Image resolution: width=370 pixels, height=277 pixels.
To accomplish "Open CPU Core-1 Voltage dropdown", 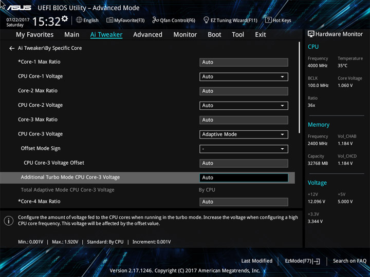I will (244, 77).
